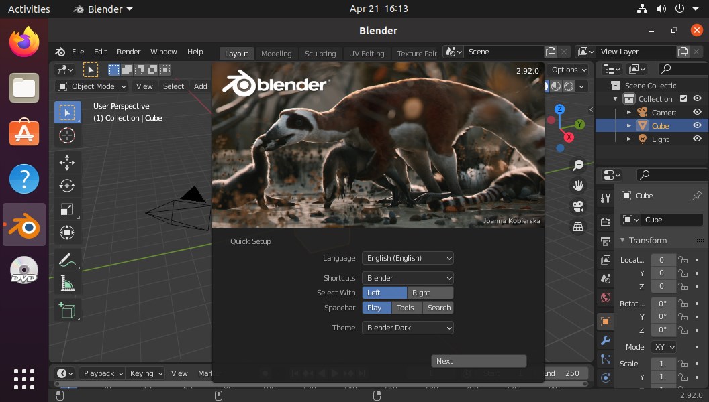Choose the Rotate tool
This screenshot has width=709, height=402.
click(67, 186)
